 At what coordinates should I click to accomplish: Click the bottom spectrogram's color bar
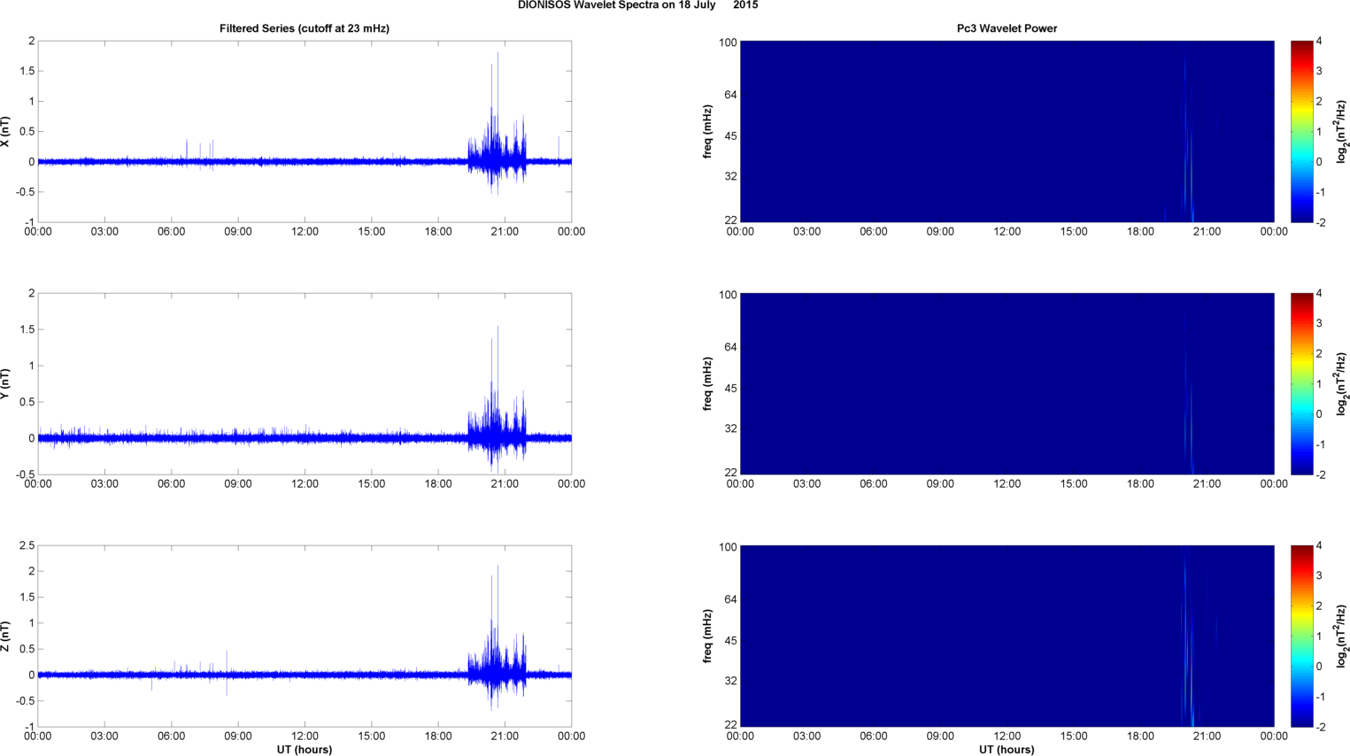1300,636
